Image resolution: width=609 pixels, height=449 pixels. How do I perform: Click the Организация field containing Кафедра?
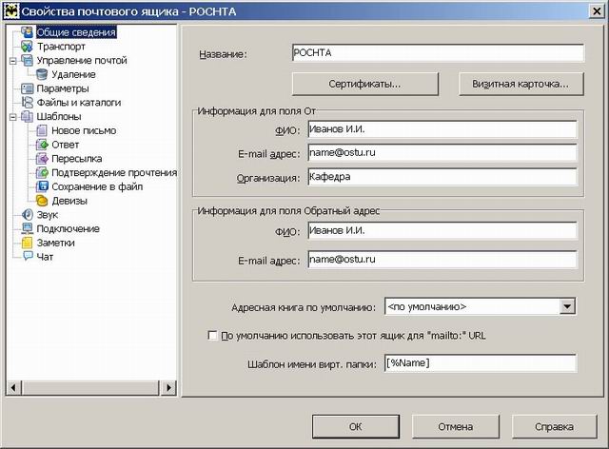point(441,177)
